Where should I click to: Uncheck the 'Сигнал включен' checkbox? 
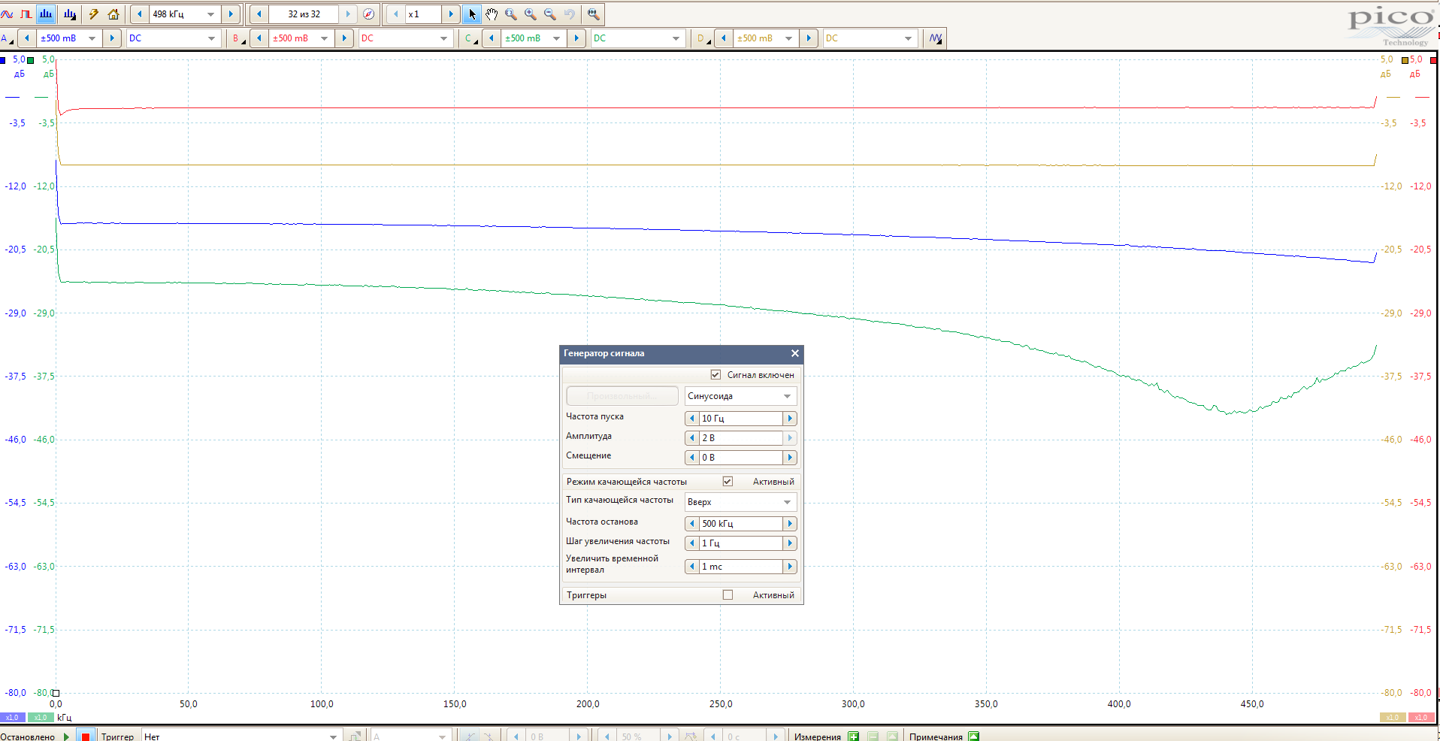click(715, 374)
